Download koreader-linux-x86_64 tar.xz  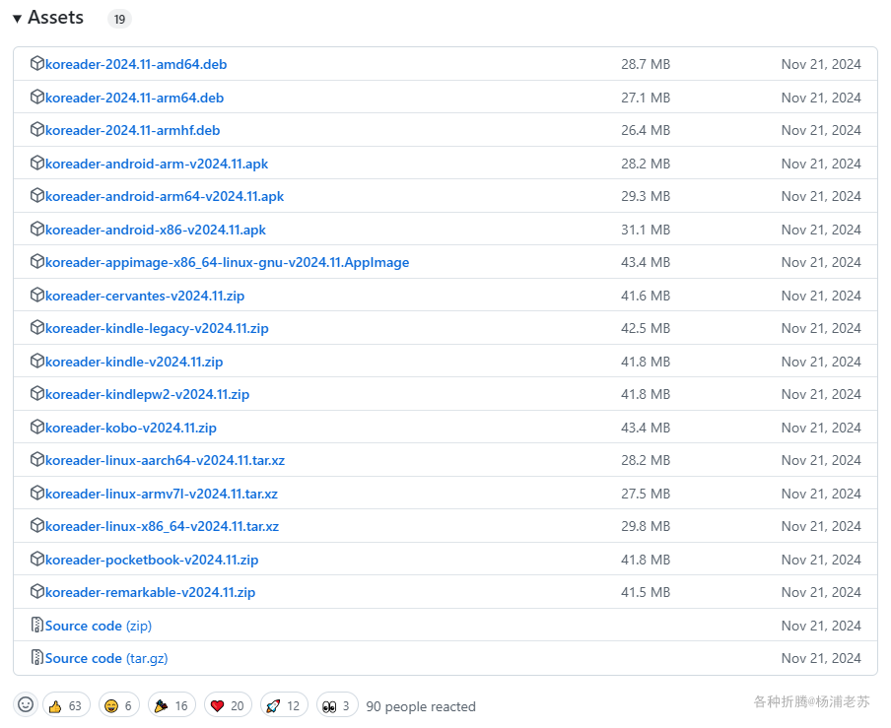click(x=162, y=526)
